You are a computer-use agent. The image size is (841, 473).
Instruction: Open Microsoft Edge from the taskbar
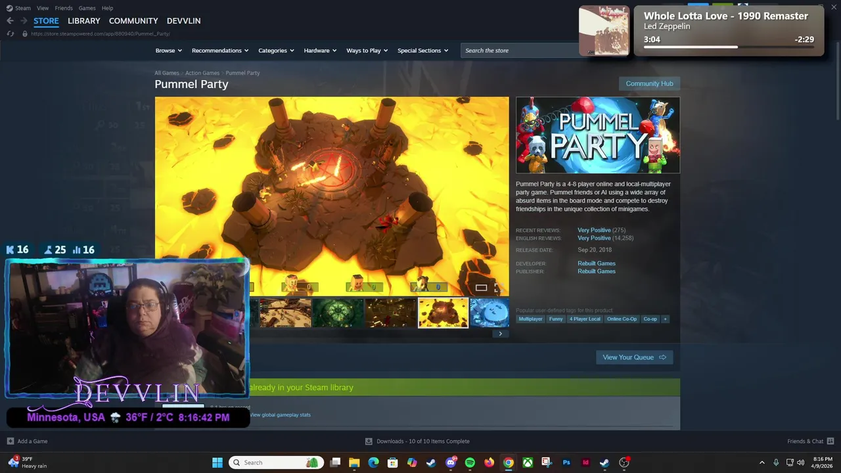click(x=373, y=462)
